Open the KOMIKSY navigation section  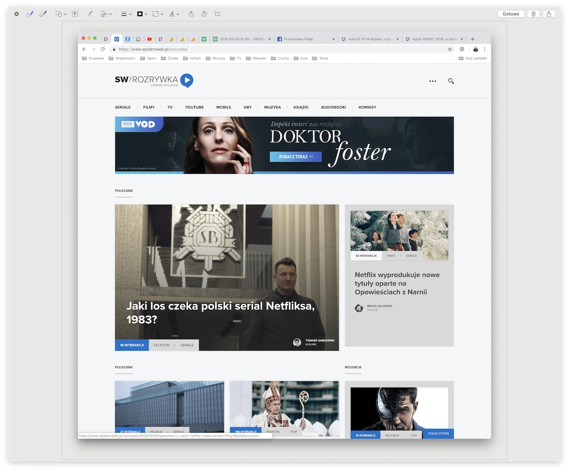367,107
